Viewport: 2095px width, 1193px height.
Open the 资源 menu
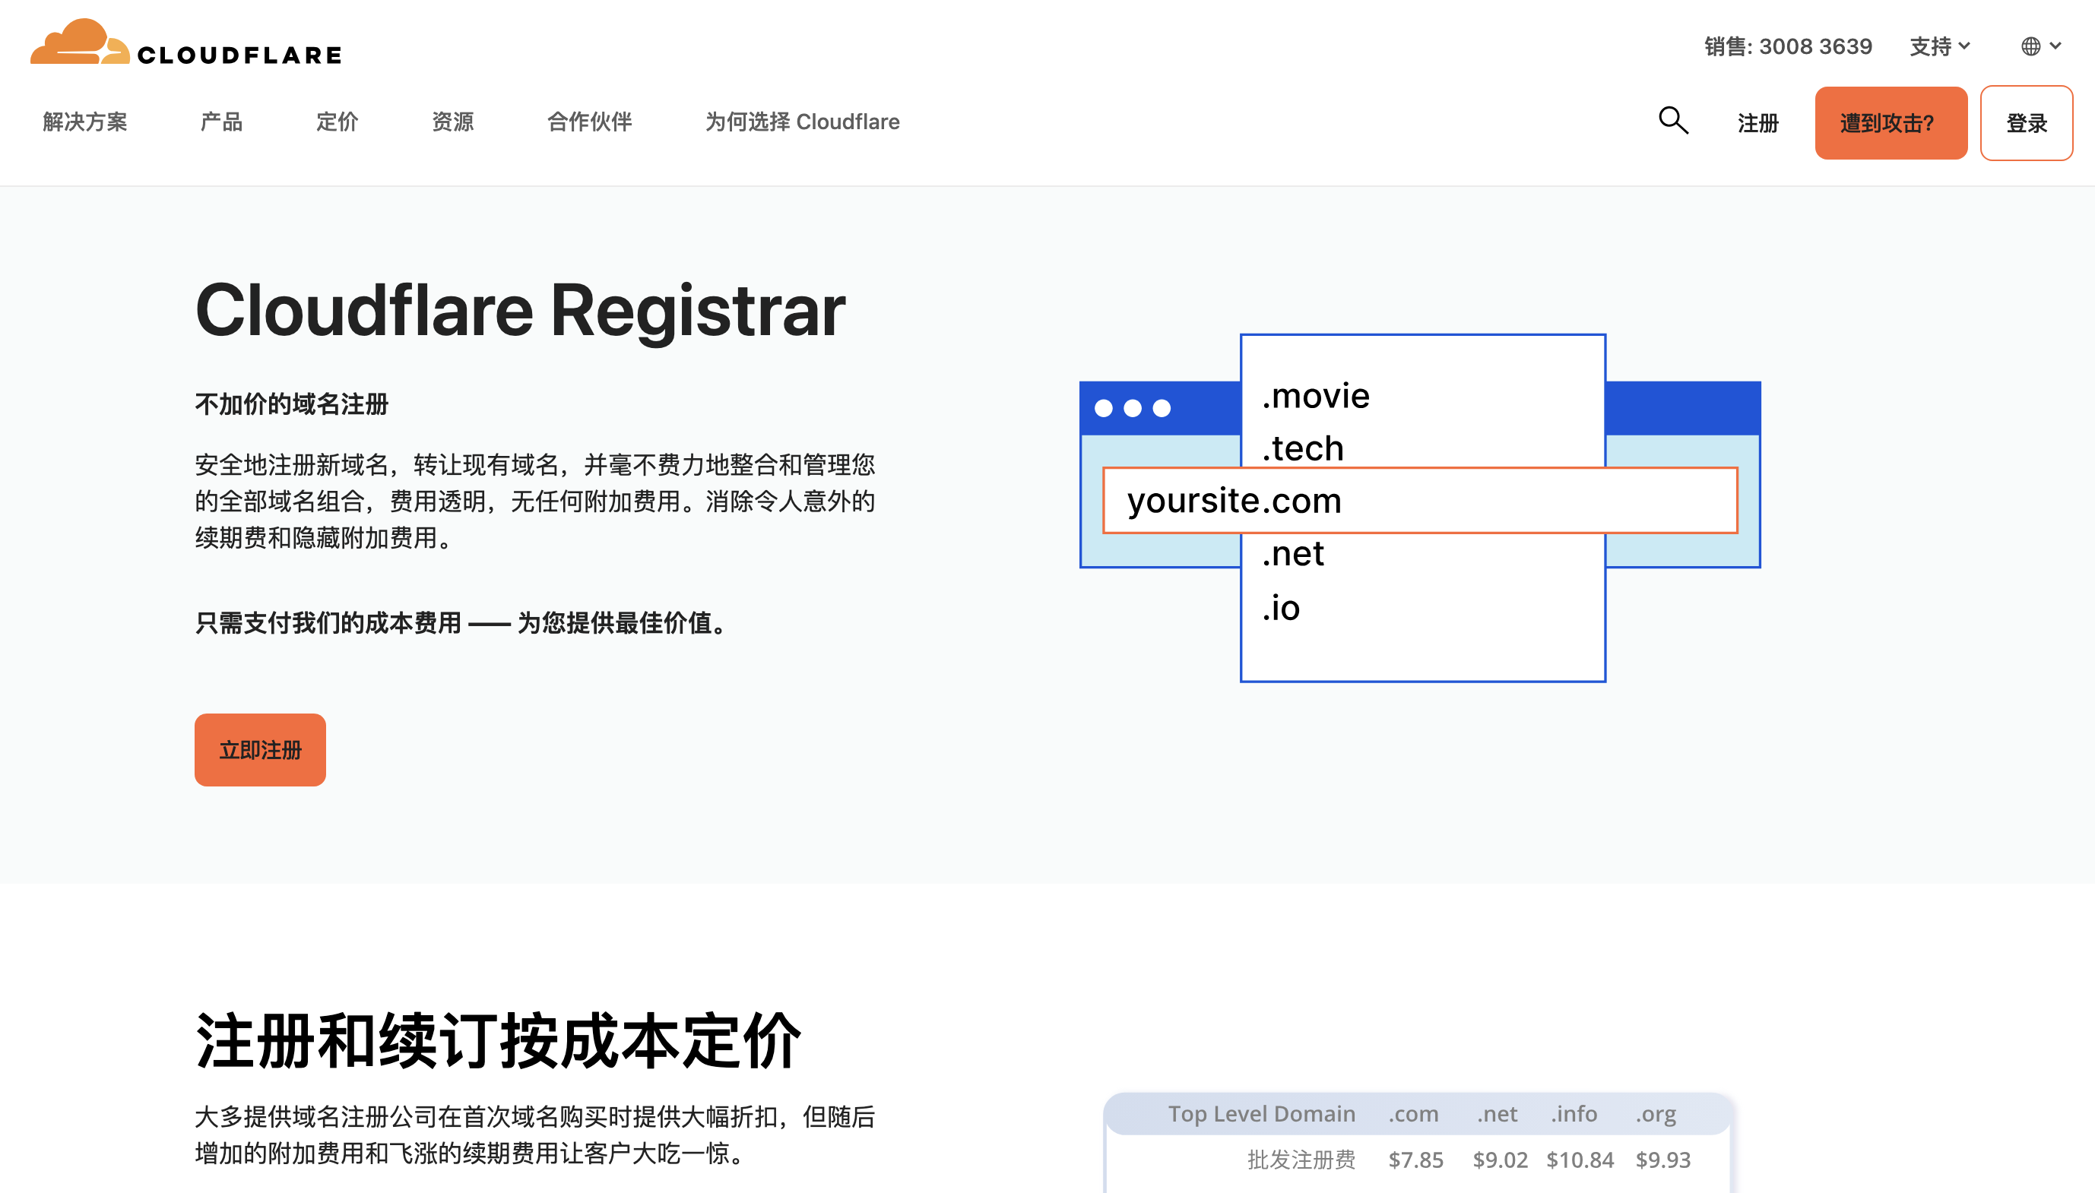pos(452,122)
